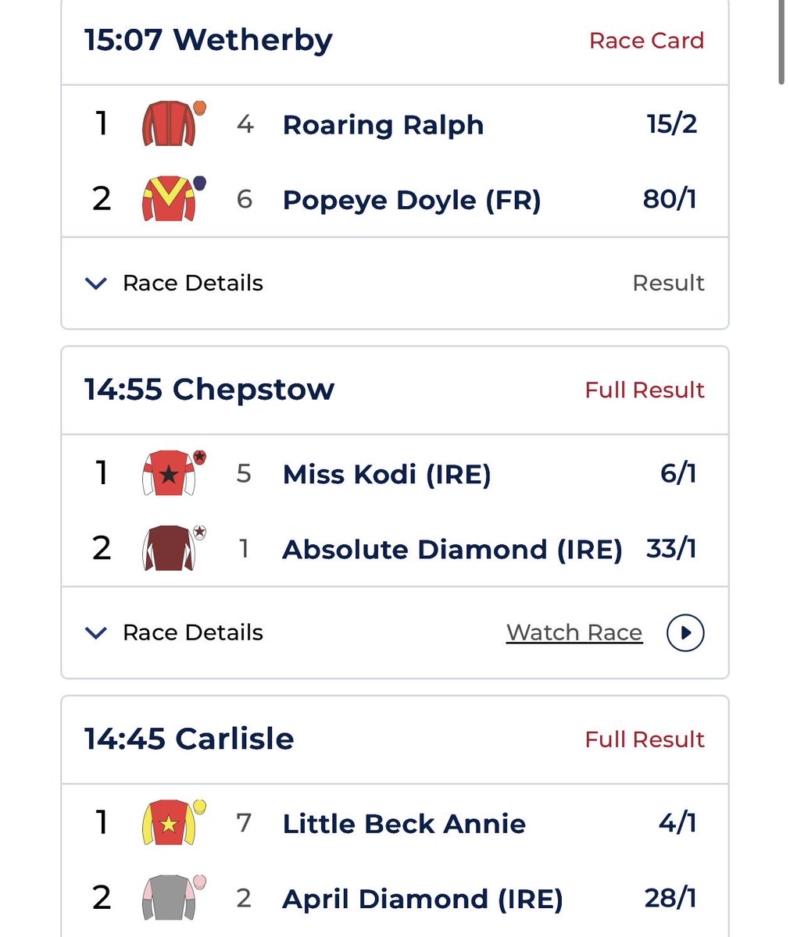Click the Watch Race link
The height and width of the screenshot is (937, 790).
pyautogui.click(x=574, y=632)
